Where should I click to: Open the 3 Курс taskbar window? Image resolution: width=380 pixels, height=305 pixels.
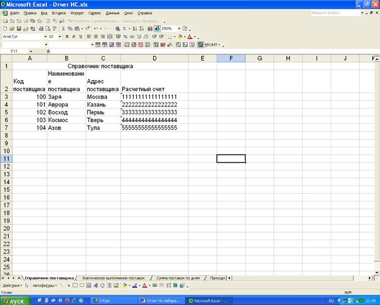(x=114, y=301)
